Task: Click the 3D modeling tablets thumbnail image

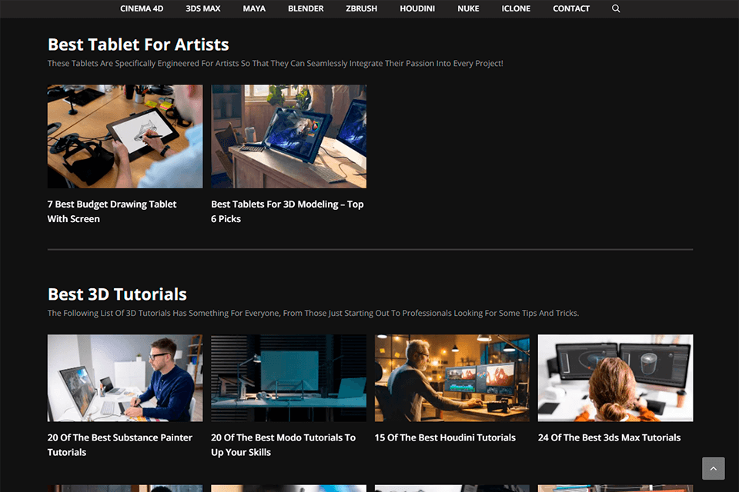Action: point(289,137)
